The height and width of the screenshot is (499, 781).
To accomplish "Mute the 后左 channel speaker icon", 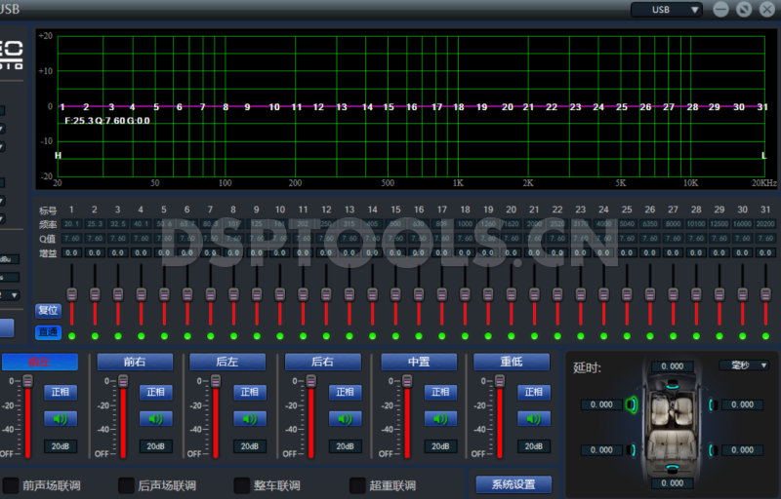I will (250, 419).
